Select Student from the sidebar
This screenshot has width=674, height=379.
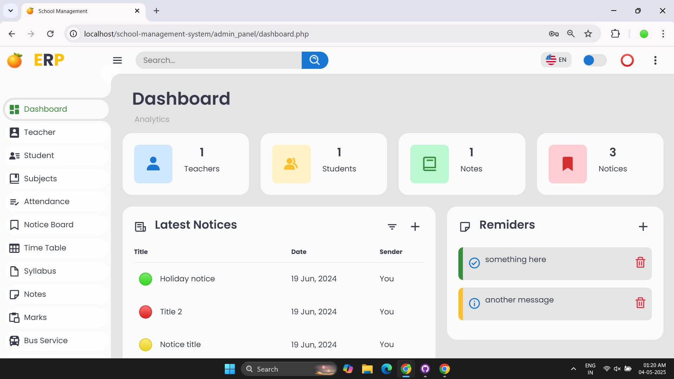56,156
